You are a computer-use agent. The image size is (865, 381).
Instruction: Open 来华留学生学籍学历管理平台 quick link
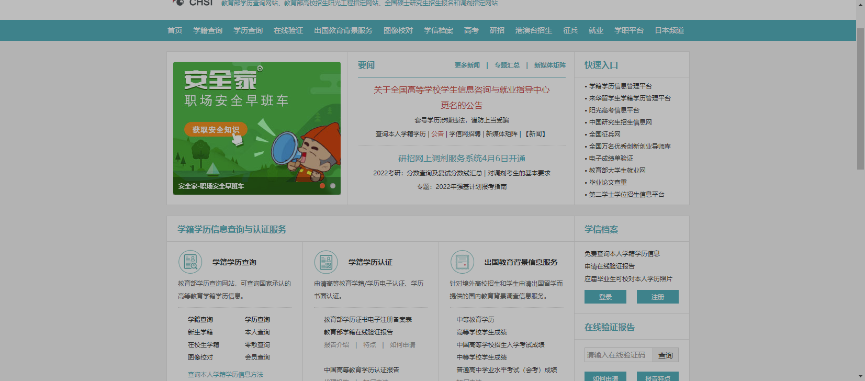click(x=630, y=98)
